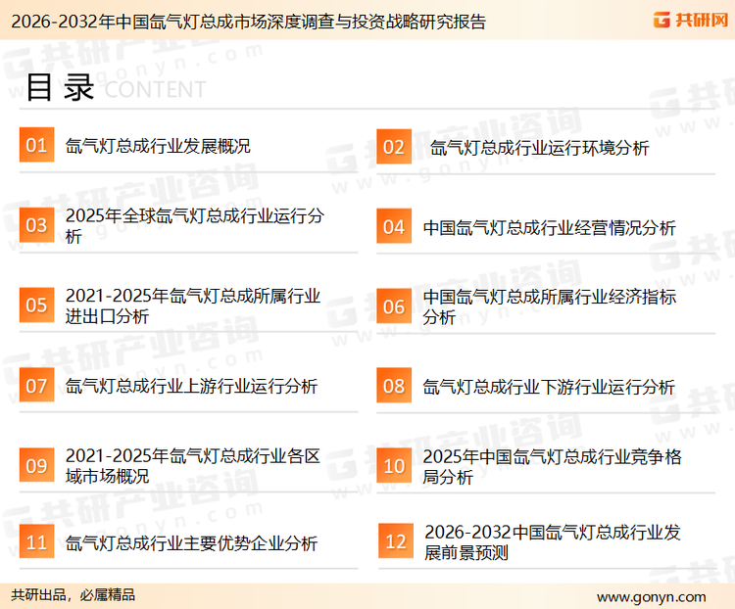This screenshot has height=609, width=735.
Task: Select chapter 氙气灯总成行业运行环境分析
Action: 540,148
